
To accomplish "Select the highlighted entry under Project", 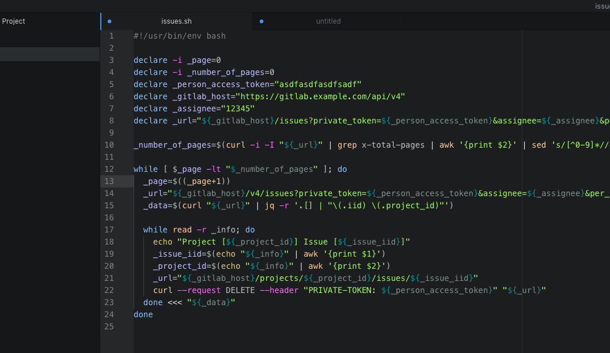I will pos(49,54).
